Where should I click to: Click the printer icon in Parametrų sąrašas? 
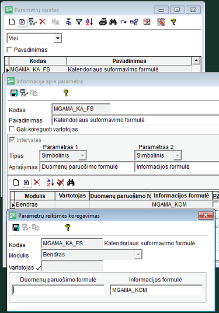click(103, 22)
